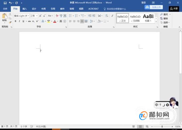Click the zoom slider handle
The height and width of the screenshot is (130, 182).
162,127
